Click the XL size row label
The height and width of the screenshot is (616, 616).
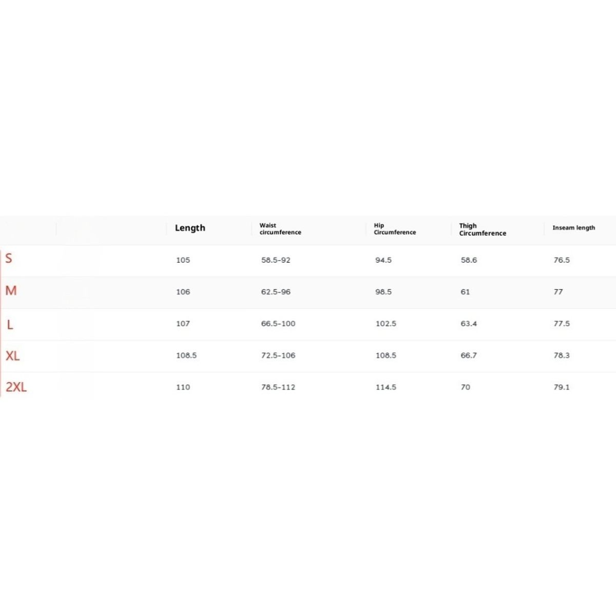point(13,356)
